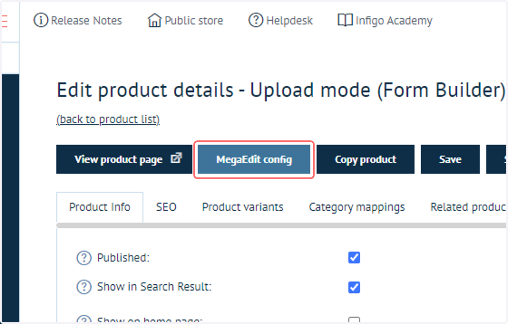The image size is (508, 324).
Task: Click Copy product button
Action: click(365, 159)
